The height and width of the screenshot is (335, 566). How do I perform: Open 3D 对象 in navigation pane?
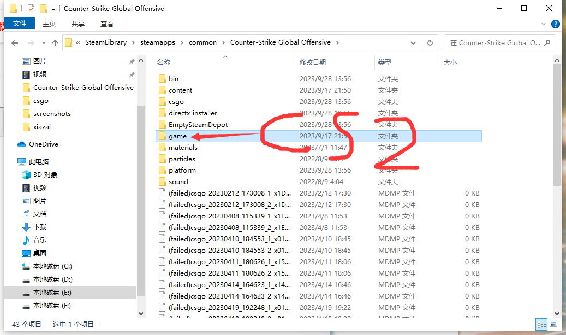(45, 175)
